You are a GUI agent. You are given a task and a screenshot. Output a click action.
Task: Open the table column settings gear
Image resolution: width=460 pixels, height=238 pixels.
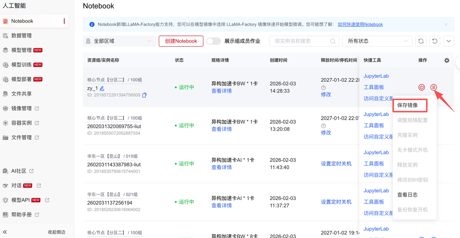point(447,61)
